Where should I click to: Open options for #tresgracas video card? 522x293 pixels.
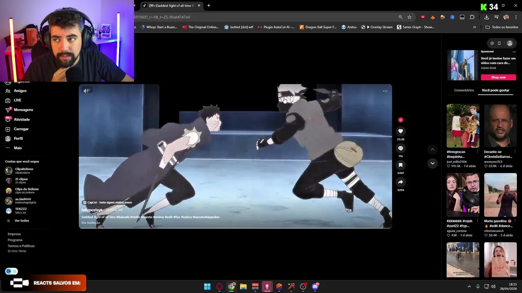[477, 152]
